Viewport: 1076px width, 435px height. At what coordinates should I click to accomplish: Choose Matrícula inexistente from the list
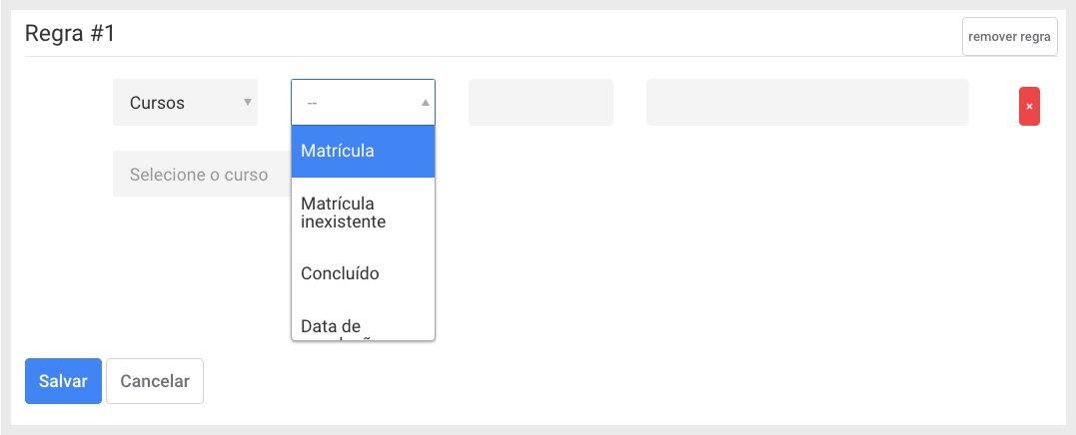tap(363, 214)
